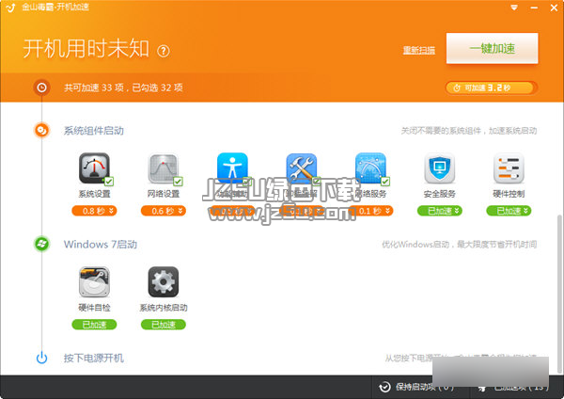Uncheck the checkbox on the hammer-wrench icon
Image resolution: width=564 pixels, height=399 pixels.
[316, 181]
